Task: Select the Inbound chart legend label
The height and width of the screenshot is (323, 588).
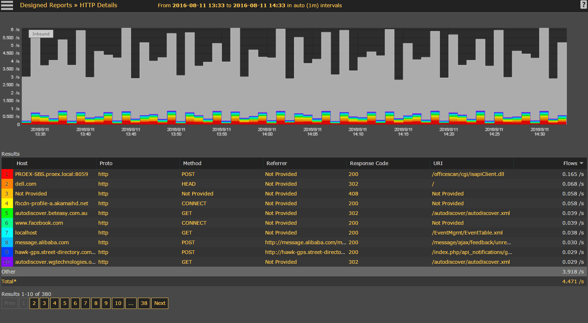Action: pos(41,34)
